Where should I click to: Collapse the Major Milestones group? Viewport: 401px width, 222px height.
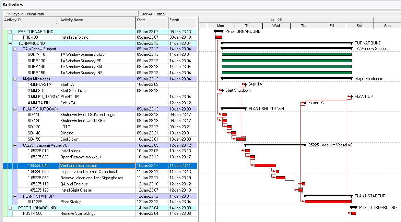(15, 79)
